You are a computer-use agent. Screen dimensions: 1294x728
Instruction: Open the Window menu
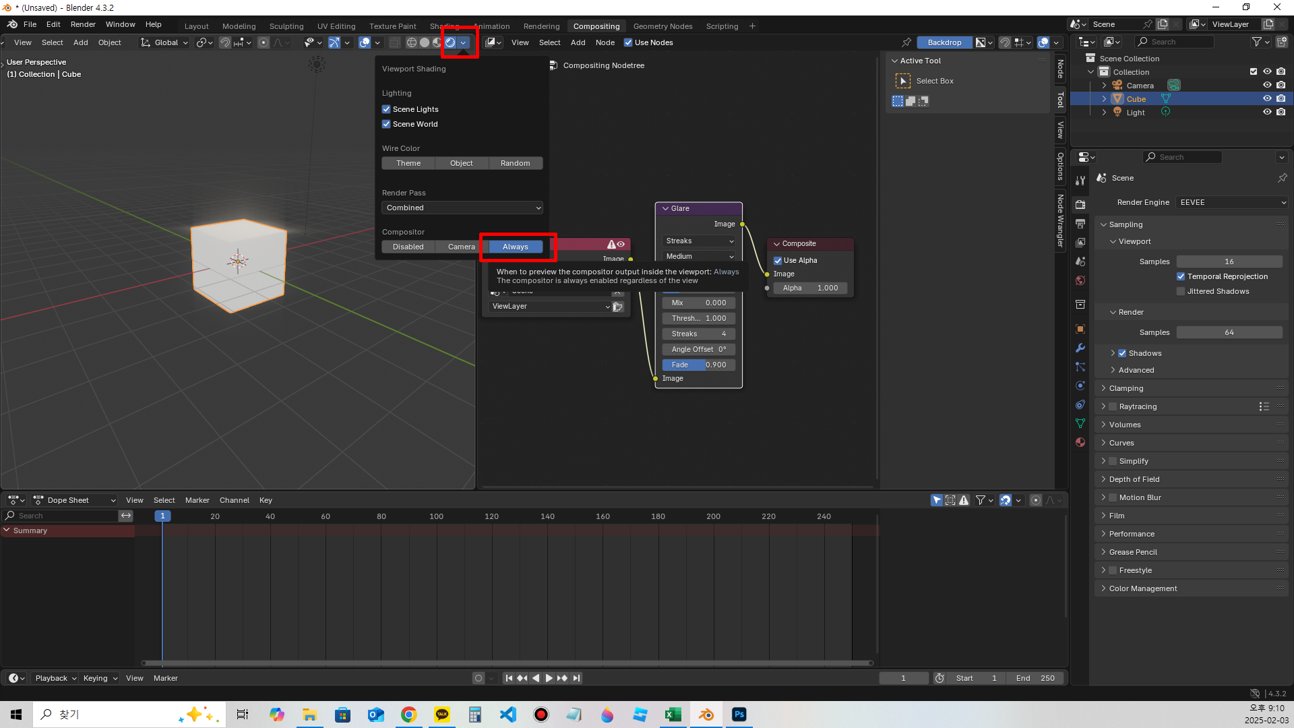120,24
